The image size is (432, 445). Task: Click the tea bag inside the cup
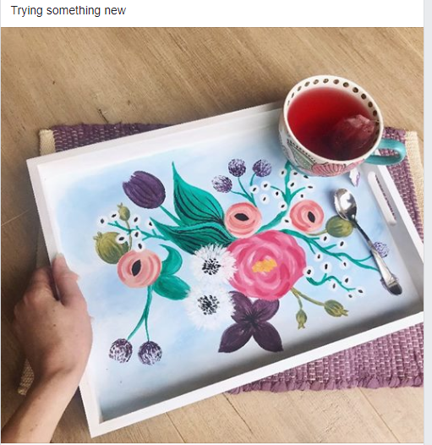tap(353, 135)
